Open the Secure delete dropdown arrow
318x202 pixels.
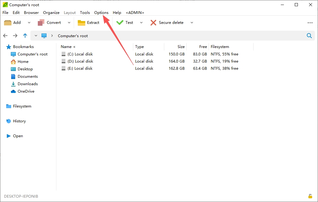[x=192, y=23]
